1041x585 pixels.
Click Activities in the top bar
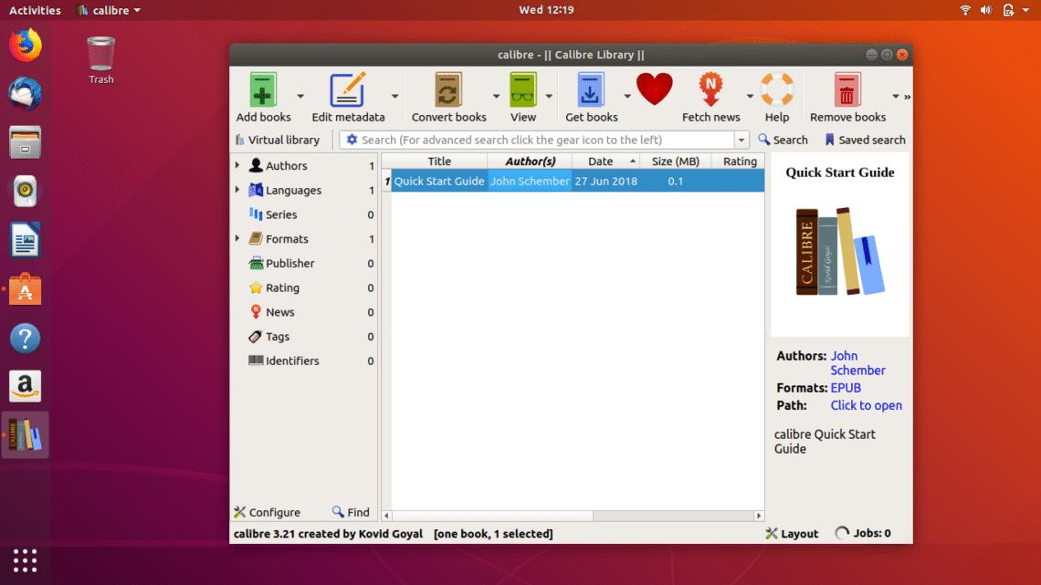click(35, 10)
